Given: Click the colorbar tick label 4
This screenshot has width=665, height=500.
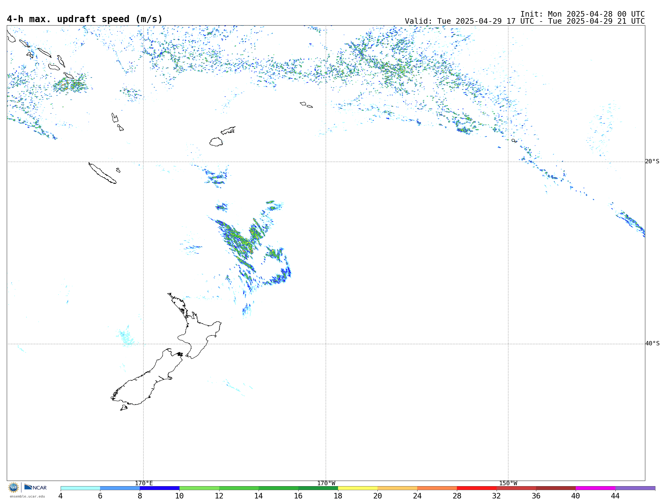Looking at the screenshot, I should click(x=61, y=496).
